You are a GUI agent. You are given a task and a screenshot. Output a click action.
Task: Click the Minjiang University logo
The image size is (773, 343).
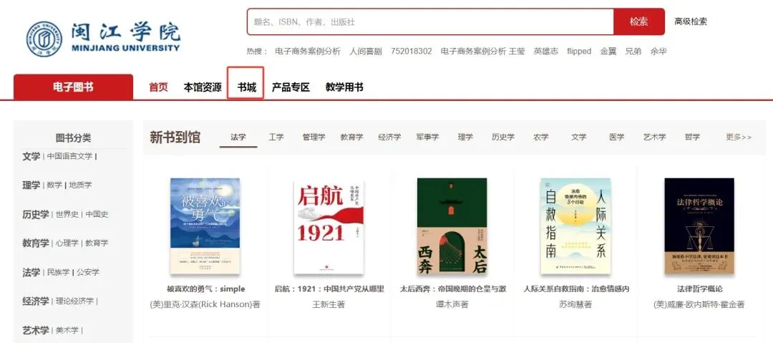click(x=104, y=38)
